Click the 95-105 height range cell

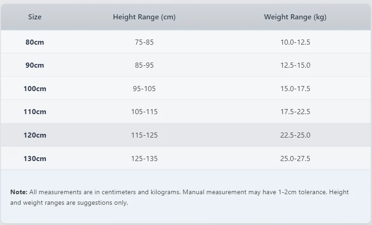coord(144,89)
